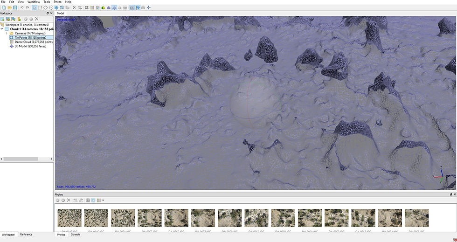Select the Dense Cloud tree row
The height and width of the screenshot is (242, 457).
click(32, 41)
